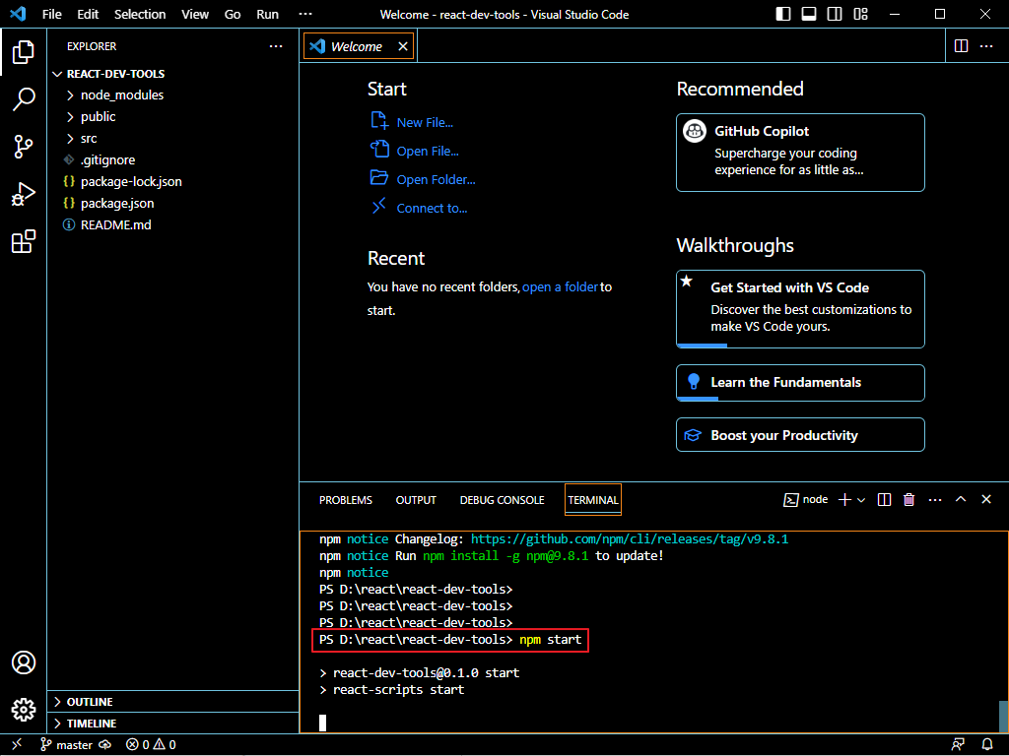Open the Accounts menu icon

tap(24, 662)
